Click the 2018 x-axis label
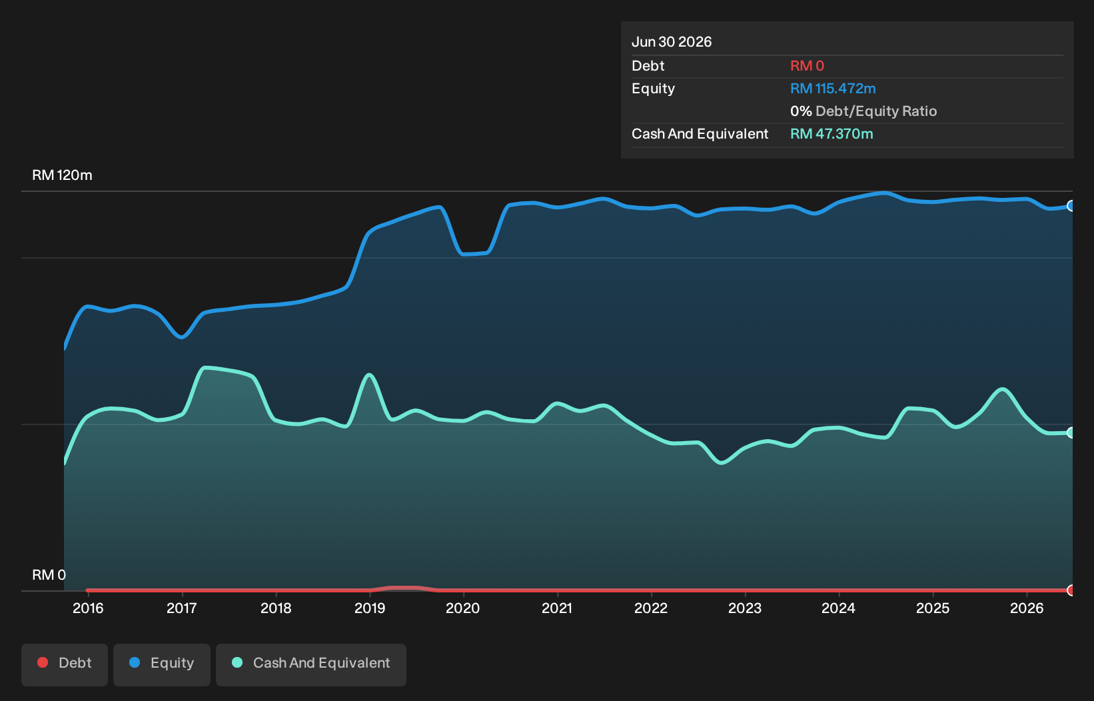This screenshot has height=701, width=1094. (276, 608)
